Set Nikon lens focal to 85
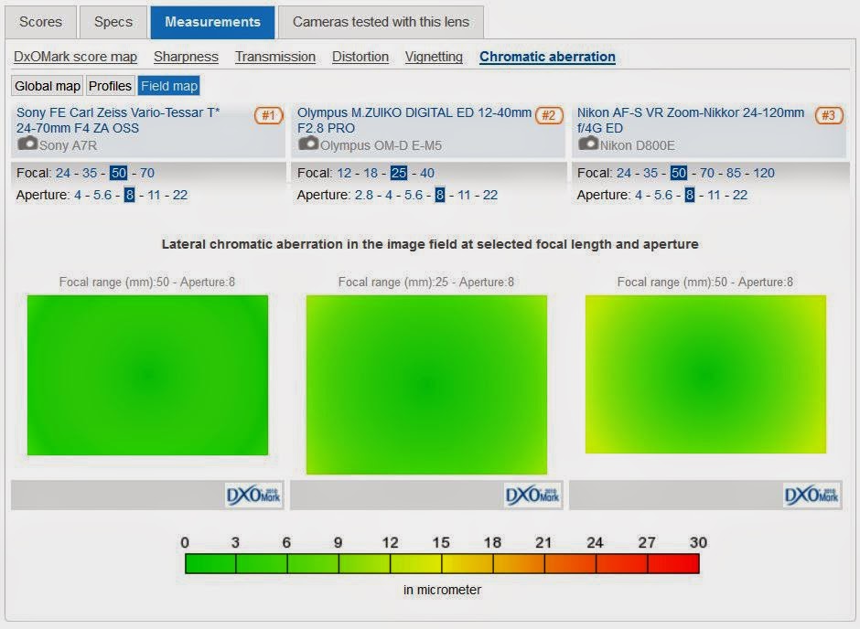860x629 pixels. coord(734,173)
